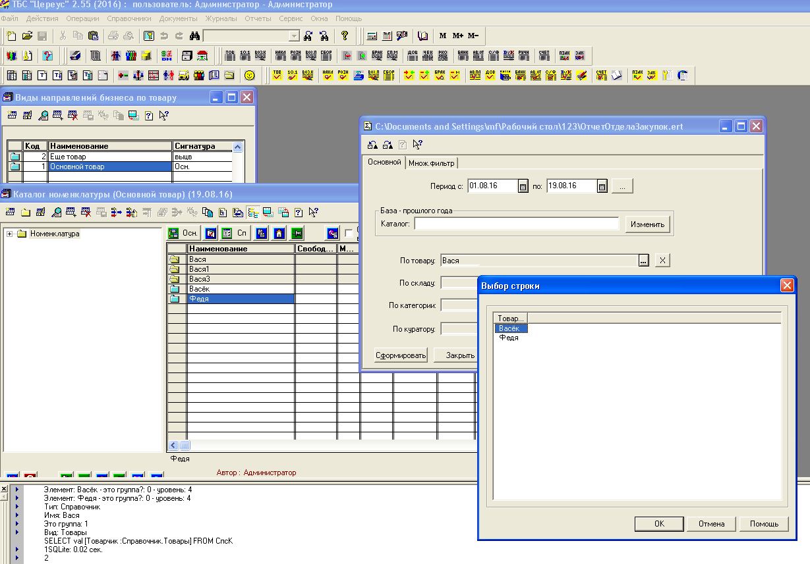Image resolution: width=810 pixels, height=564 pixels.
Task: Click the binoculars Find icon beside search box
Action: coord(194,36)
